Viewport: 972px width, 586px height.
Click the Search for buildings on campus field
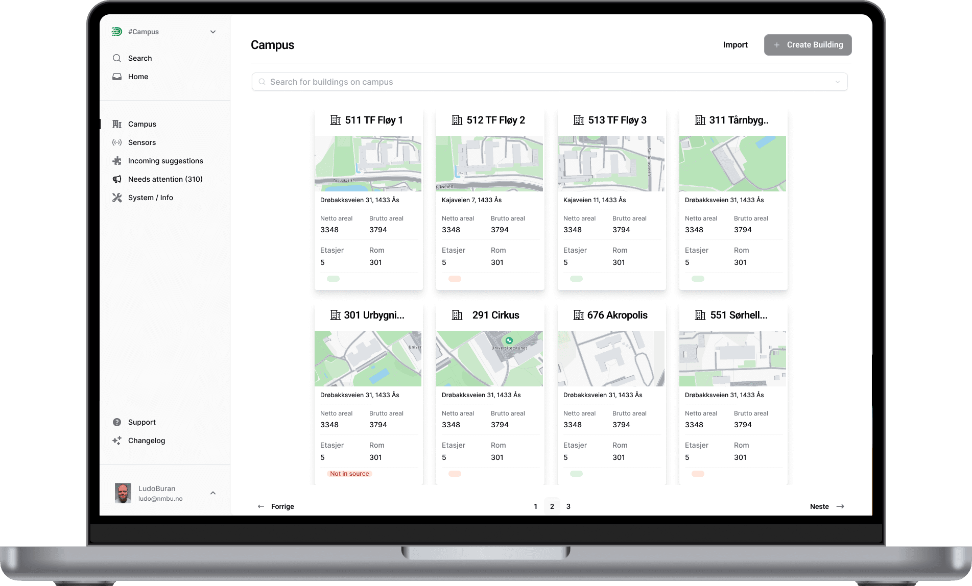tap(550, 82)
